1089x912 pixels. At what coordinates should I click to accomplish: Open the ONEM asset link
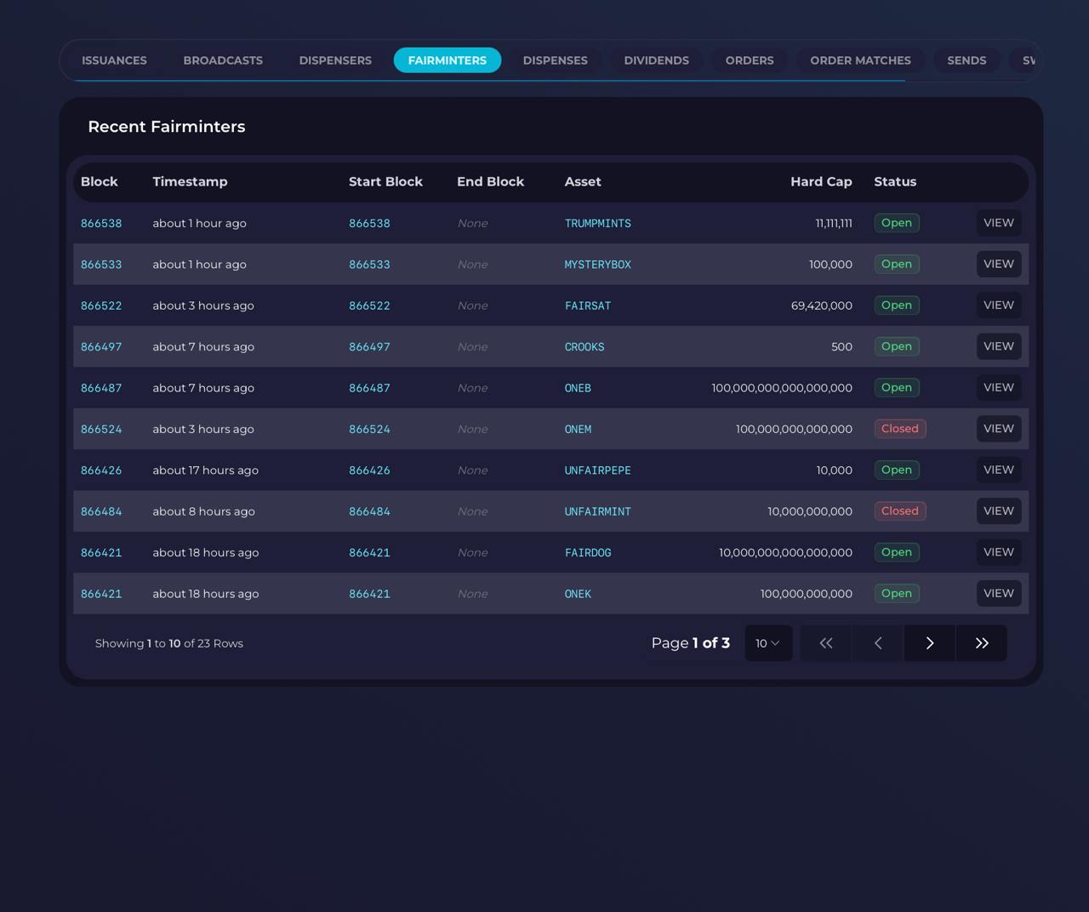click(x=578, y=430)
